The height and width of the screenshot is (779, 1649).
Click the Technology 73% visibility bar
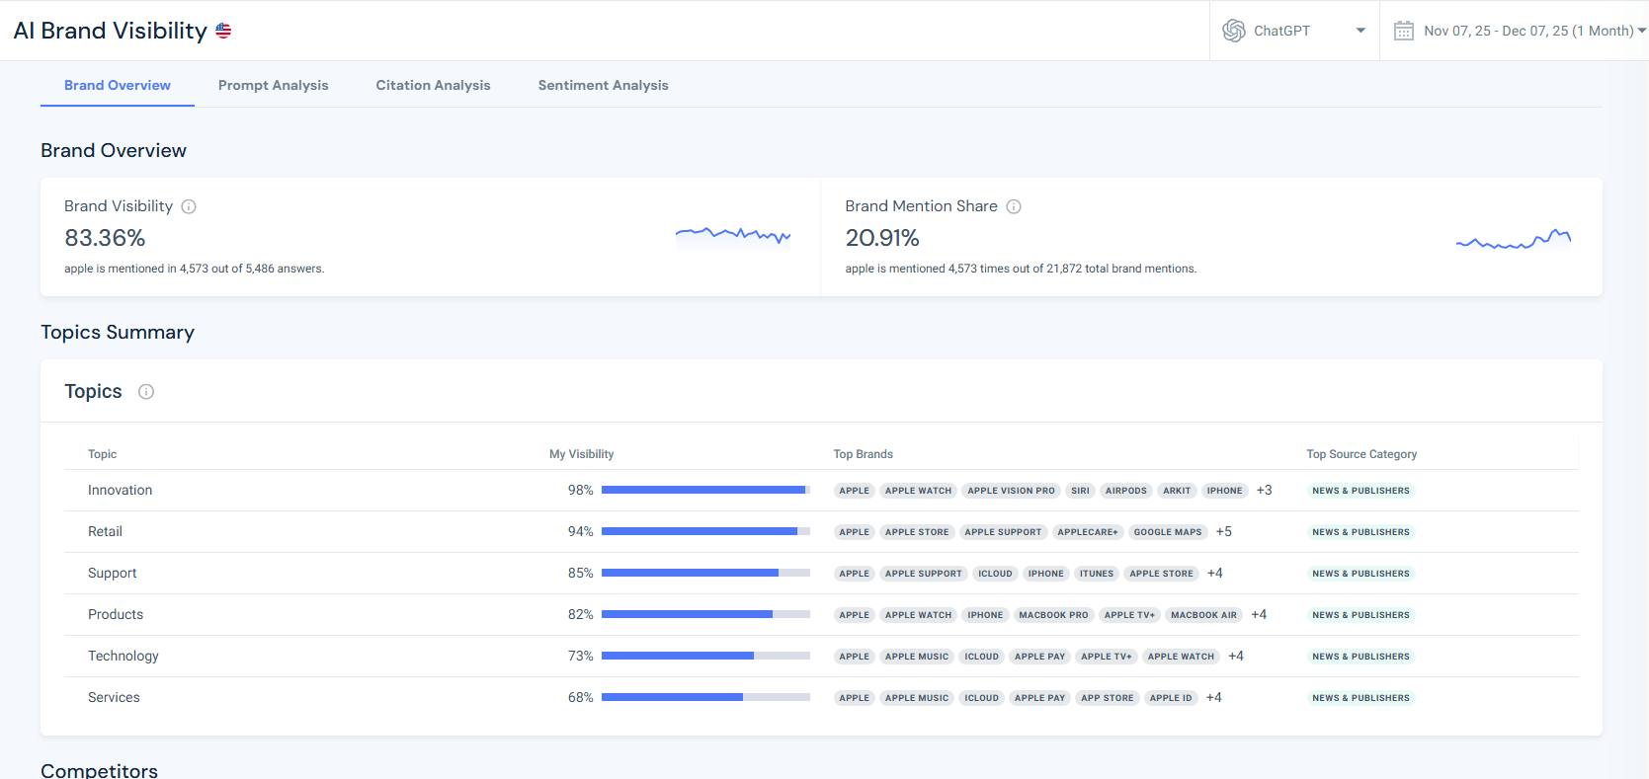[705, 656]
